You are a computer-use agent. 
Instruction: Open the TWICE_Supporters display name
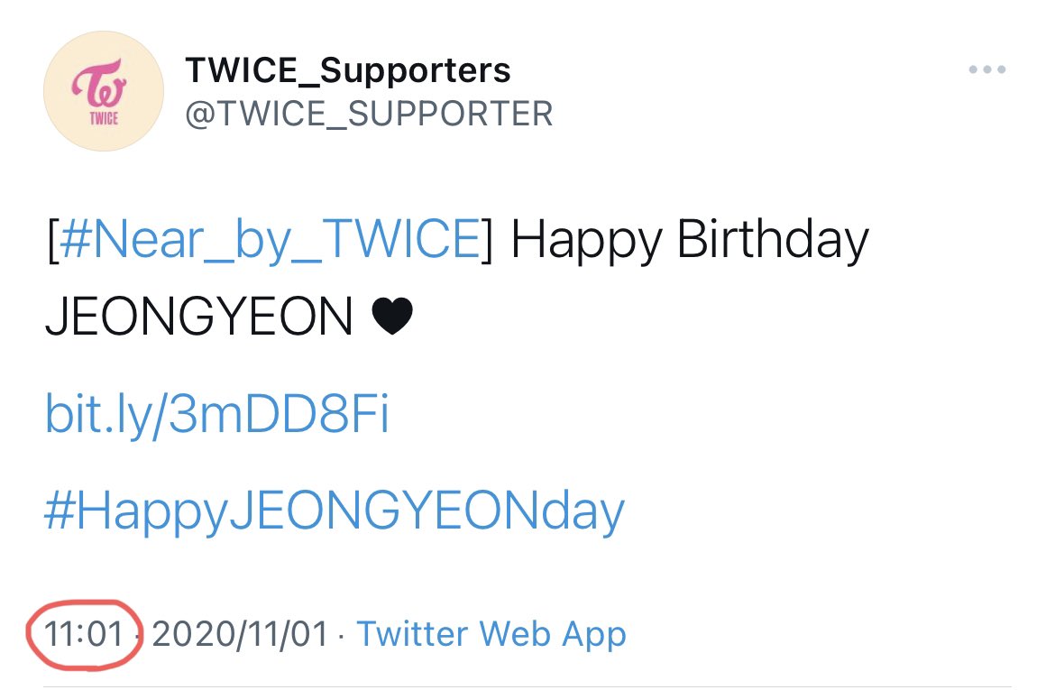click(x=348, y=70)
